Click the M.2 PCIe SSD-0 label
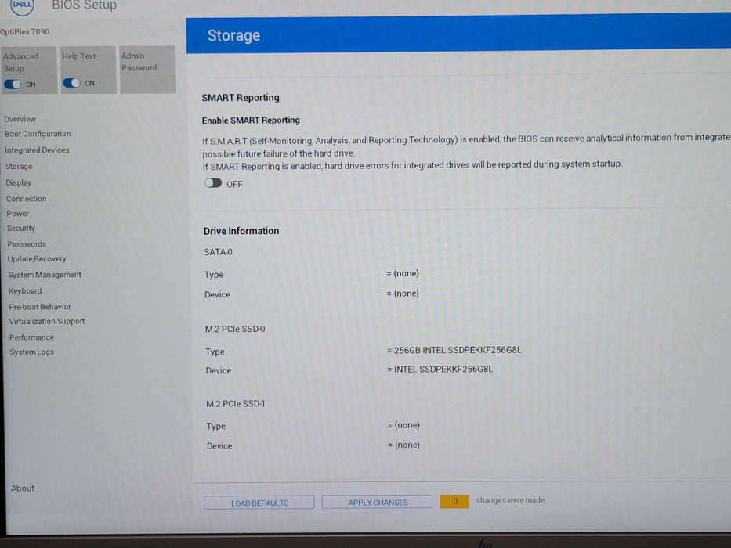 235,329
